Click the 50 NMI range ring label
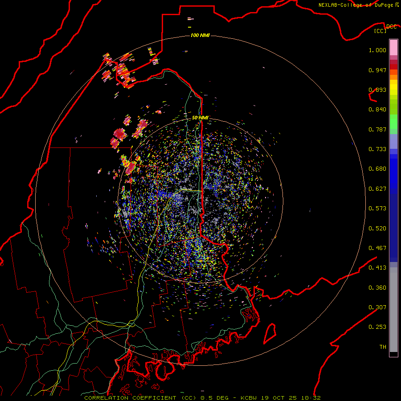401x401 pixels. pos(200,118)
